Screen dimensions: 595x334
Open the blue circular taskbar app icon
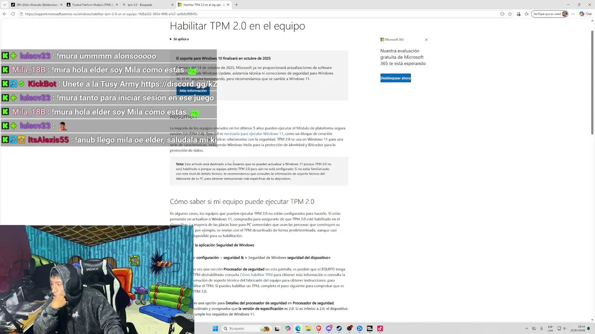click(x=359, y=328)
